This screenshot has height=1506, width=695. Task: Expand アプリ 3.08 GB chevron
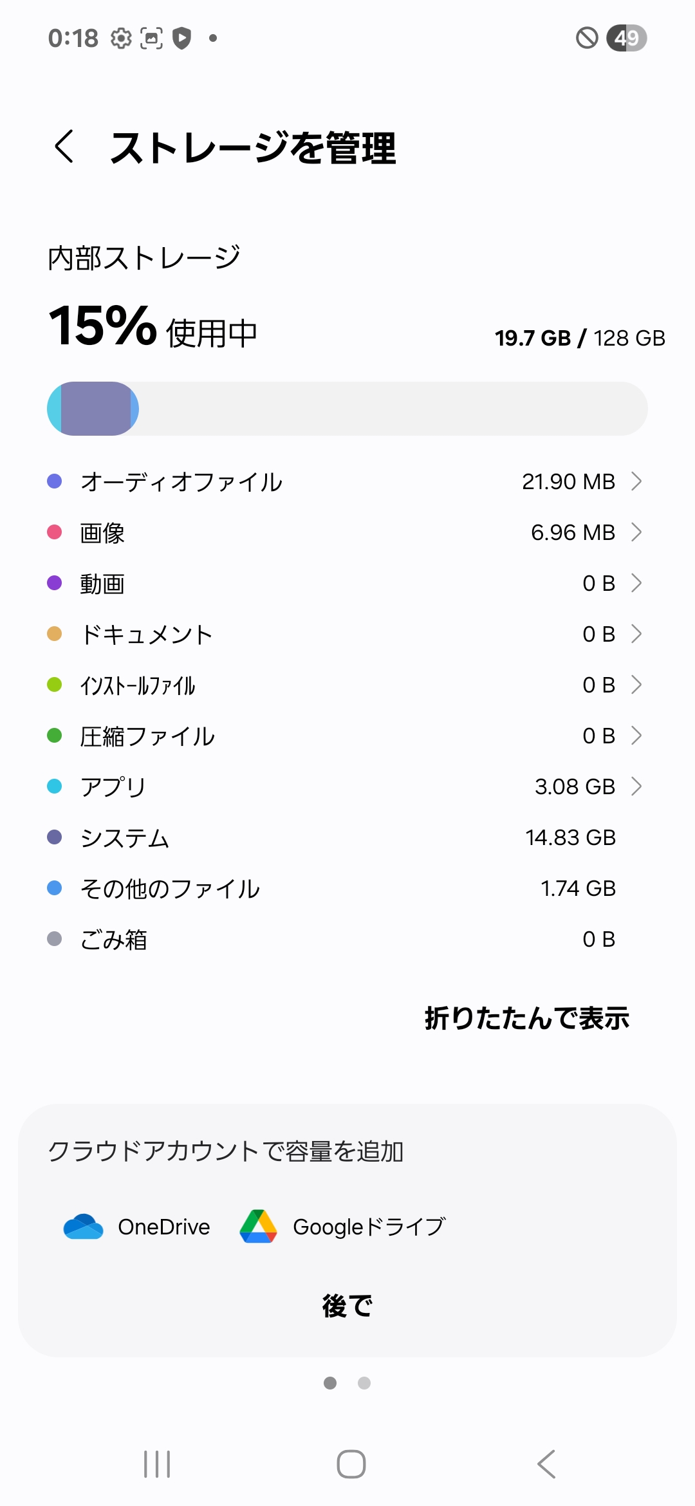[636, 786]
